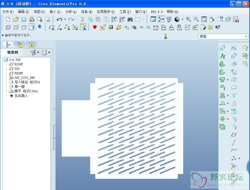Open the 工具 menu
Viewport: 250px width, 190px height.
point(125,12)
